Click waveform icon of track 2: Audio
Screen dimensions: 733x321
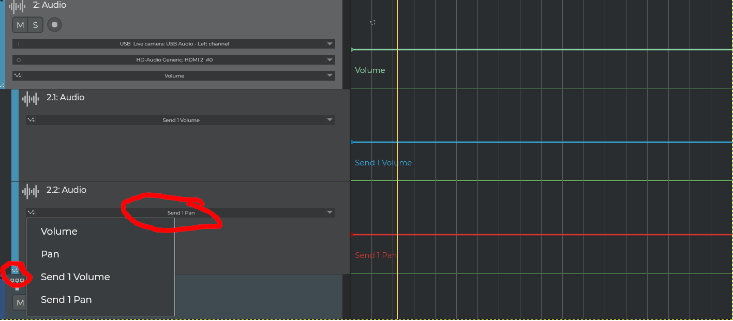coord(17,7)
